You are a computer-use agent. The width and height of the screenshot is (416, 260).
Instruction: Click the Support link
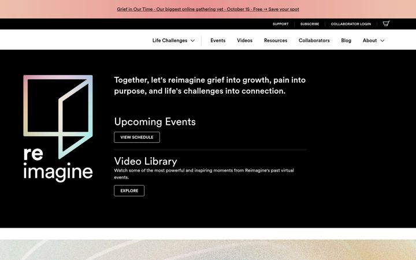pyautogui.click(x=280, y=24)
